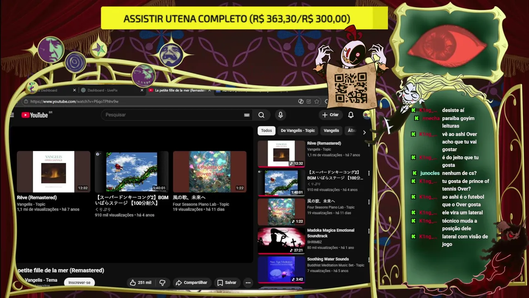Go to the YouTube home logo
Viewport: 529px width, 298px height.
click(35, 115)
